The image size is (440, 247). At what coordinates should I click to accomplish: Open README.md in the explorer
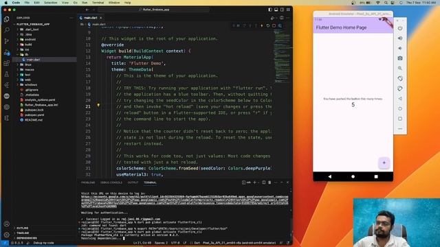click(34, 120)
